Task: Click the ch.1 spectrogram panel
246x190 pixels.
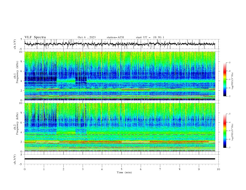Action: [x=120, y=76]
